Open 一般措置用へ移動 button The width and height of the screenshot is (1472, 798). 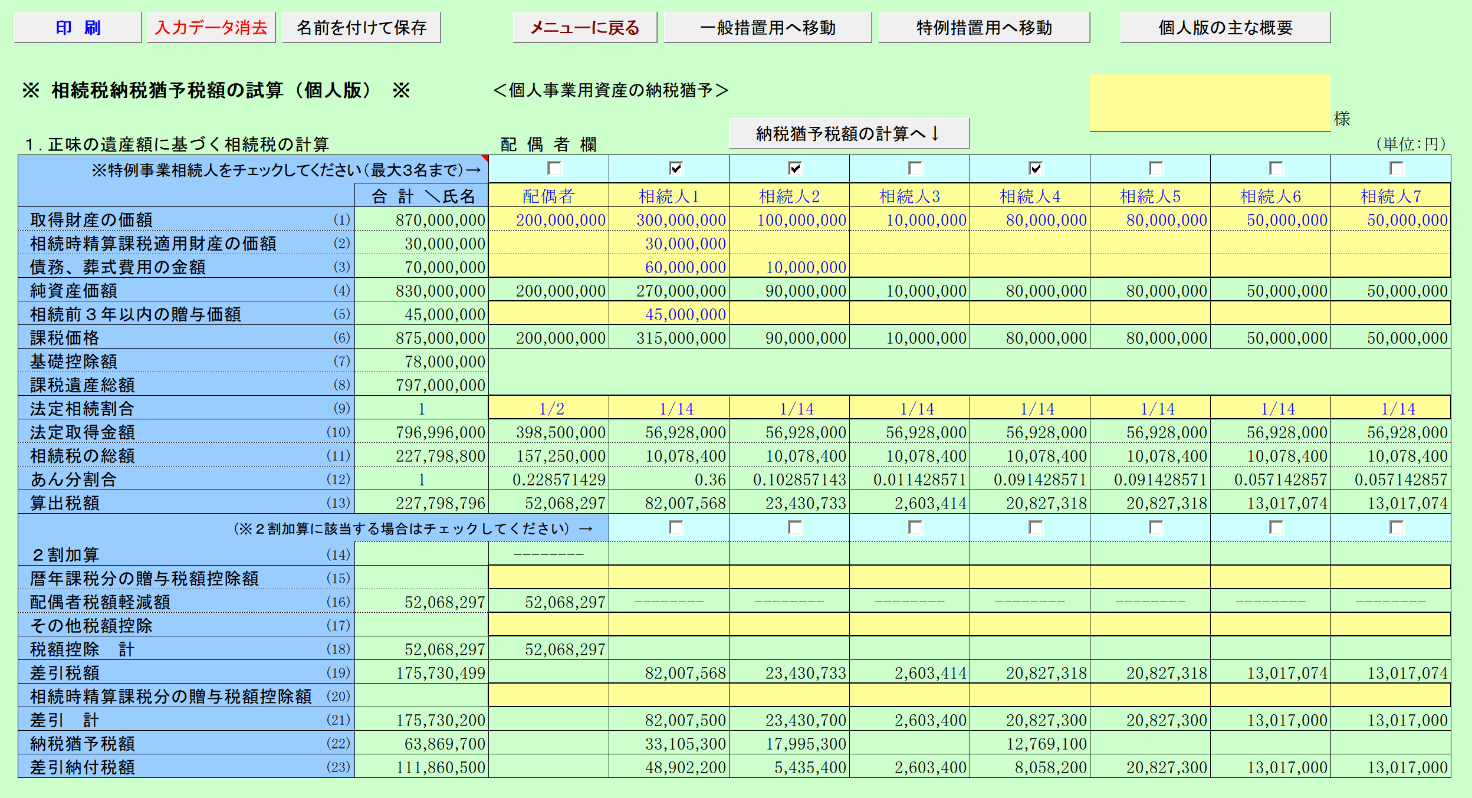click(x=768, y=27)
